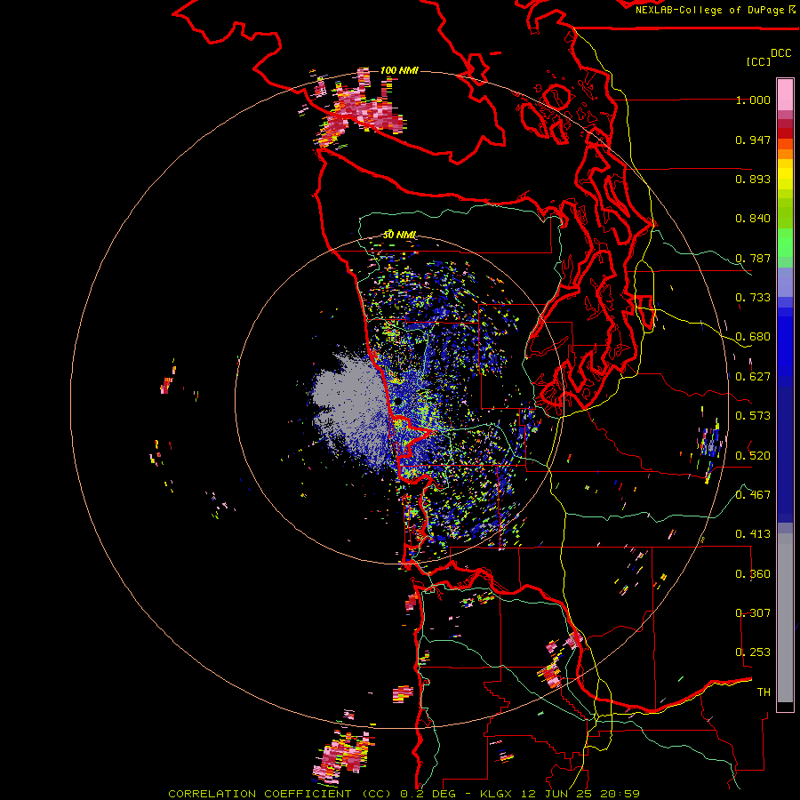Click the 1.000 scale label

tap(753, 100)
